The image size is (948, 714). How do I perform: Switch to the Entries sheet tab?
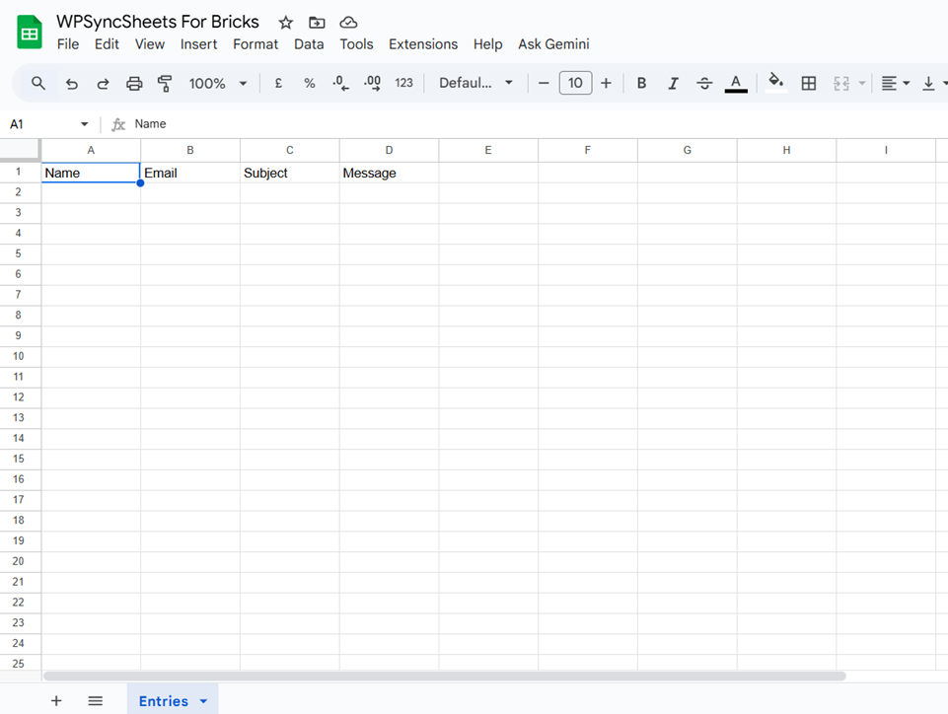163,700
